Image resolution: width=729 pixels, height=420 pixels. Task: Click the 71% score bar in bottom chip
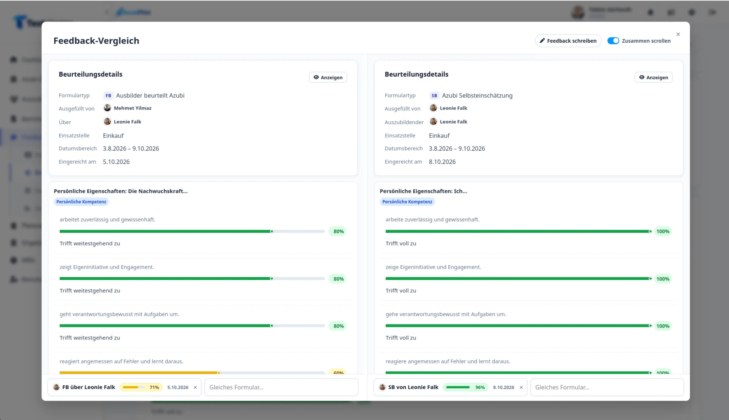(x=141, y=387)
